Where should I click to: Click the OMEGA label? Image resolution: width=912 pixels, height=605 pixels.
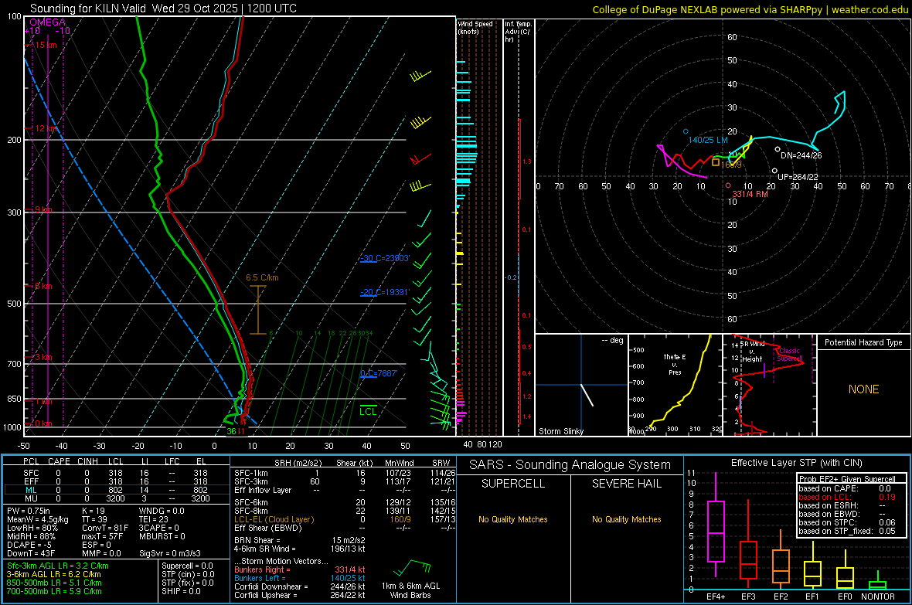click(x=47, y=22)
